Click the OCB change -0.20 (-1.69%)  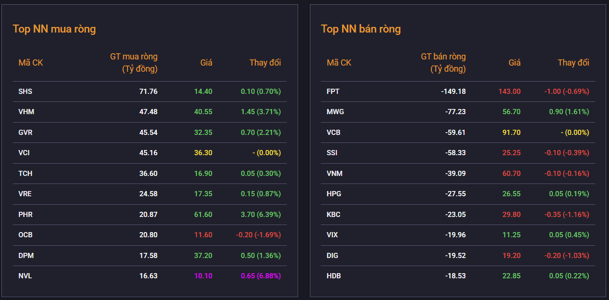pos(259,235)
